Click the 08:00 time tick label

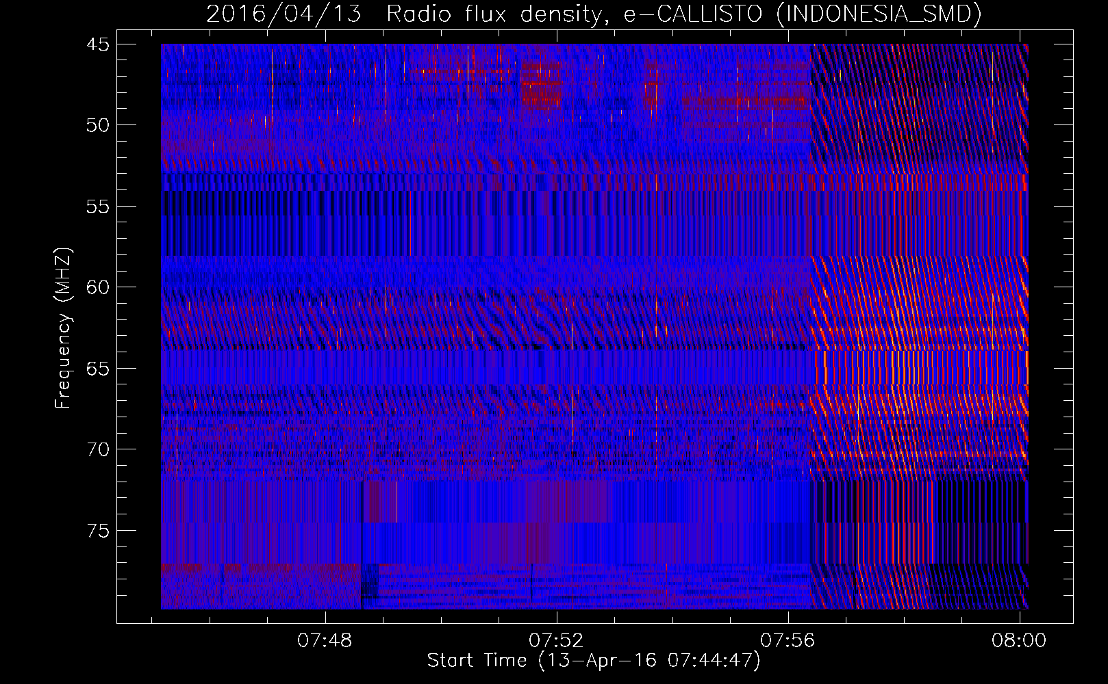pos(1019,641)
